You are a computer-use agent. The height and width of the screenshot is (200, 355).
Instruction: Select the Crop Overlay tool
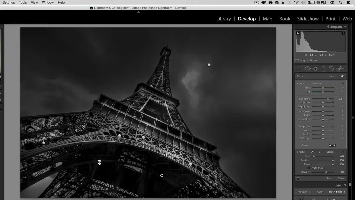coord(299,69)
